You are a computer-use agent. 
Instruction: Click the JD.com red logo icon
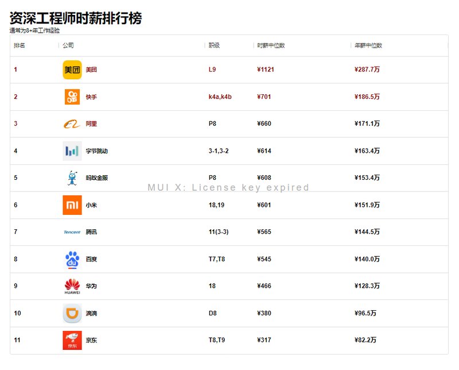coord(72,340)
